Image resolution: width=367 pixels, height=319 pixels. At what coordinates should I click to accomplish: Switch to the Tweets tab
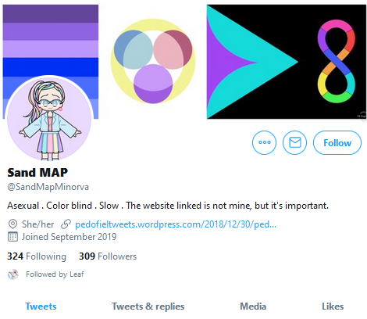(x=41, y=306)
